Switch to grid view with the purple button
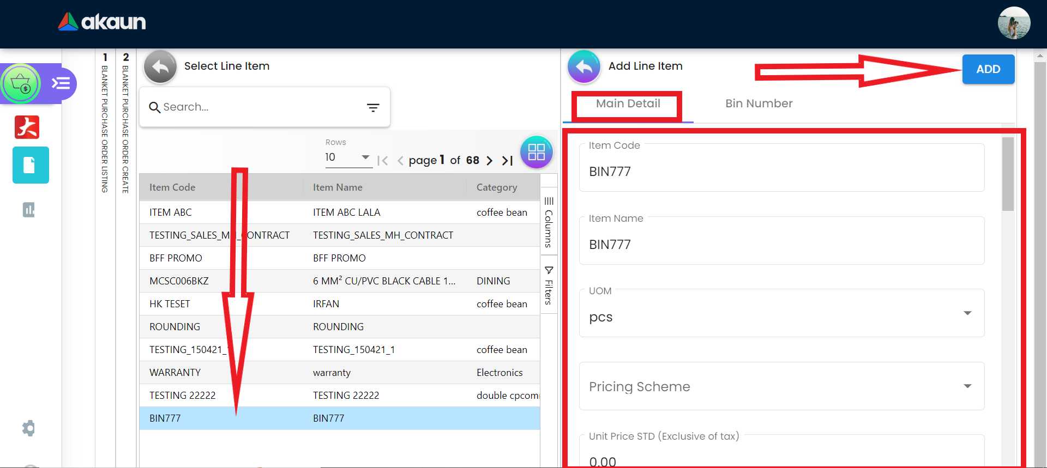 click(x=537, y=152)
